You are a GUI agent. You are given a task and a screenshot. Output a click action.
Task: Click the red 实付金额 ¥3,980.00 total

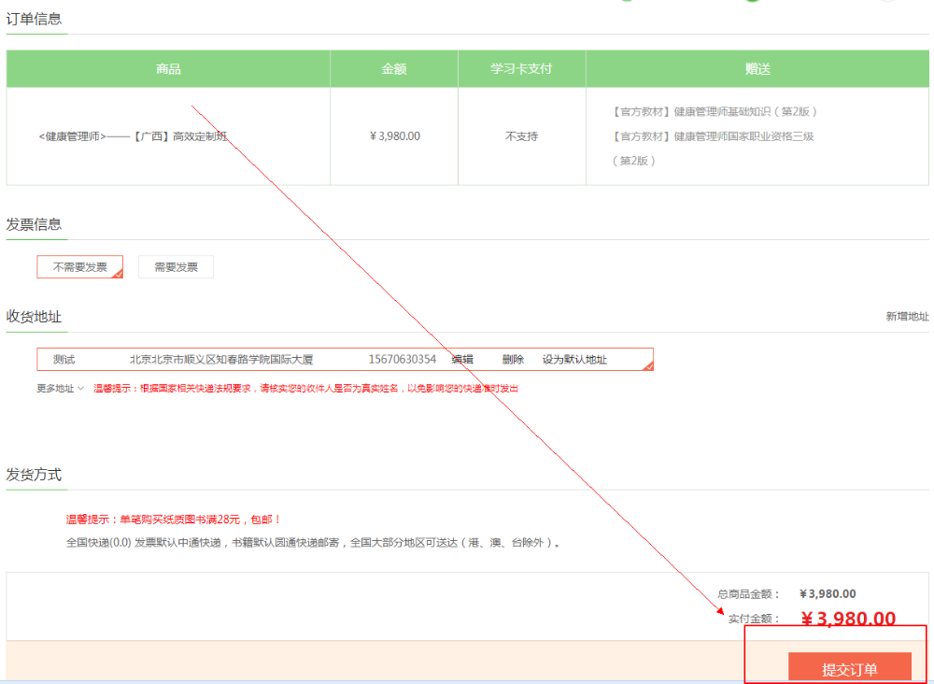tap(848, 619)
